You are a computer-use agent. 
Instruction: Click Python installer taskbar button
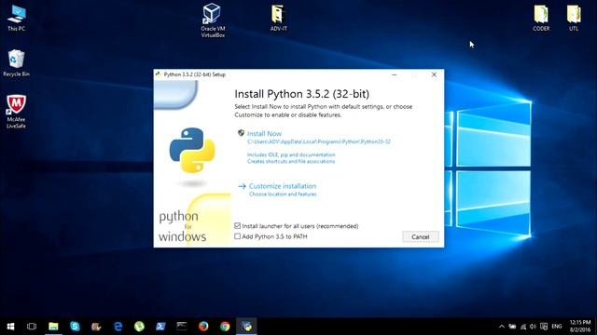246,327
